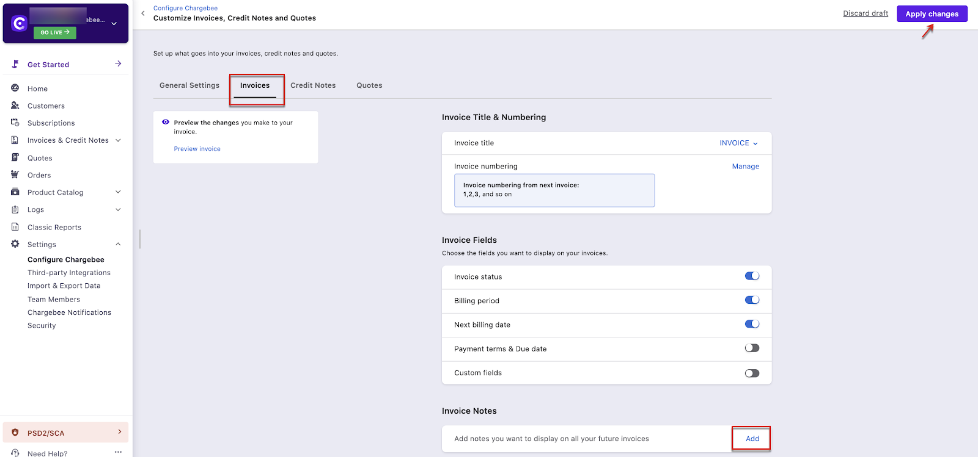Switch to the Credit Notes tab
Image resolution: width=978 pixels, height=457 pixels.
point(313,85)
